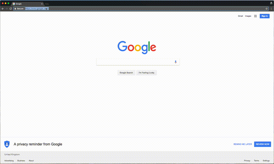Choose Review Now on the privacy reminder
The width and height of the screenshot is (274, 164).
coord(262,144)
